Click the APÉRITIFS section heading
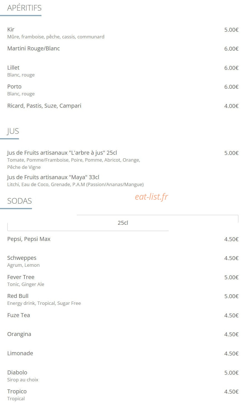 coord(24,8)
